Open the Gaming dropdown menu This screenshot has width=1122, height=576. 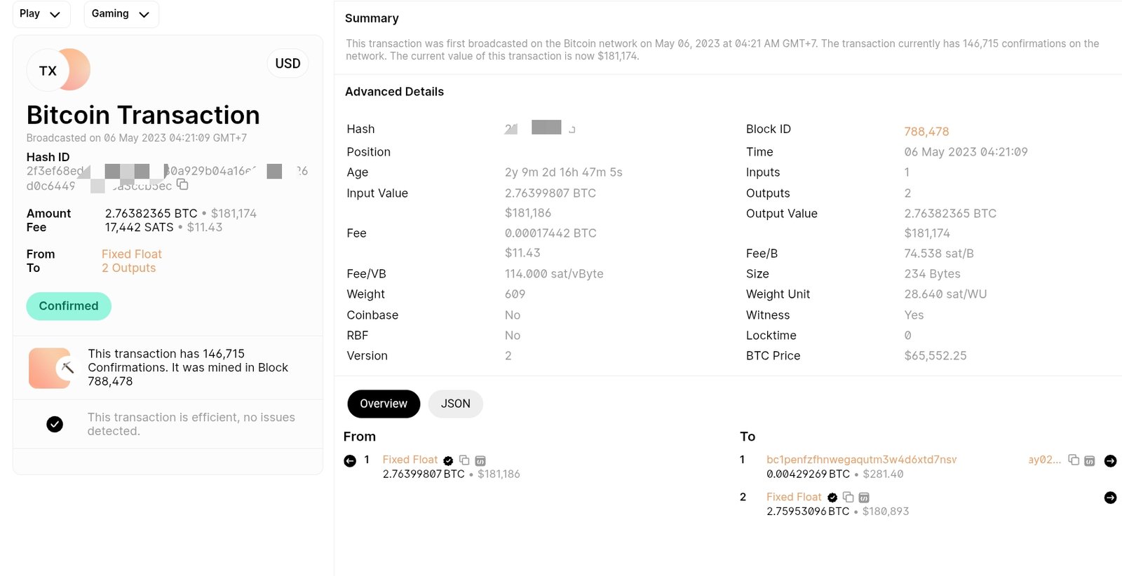(x=121, y=14)
